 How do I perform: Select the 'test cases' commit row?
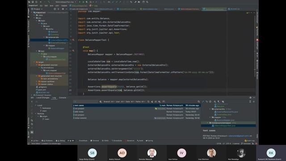coord(137,106)
